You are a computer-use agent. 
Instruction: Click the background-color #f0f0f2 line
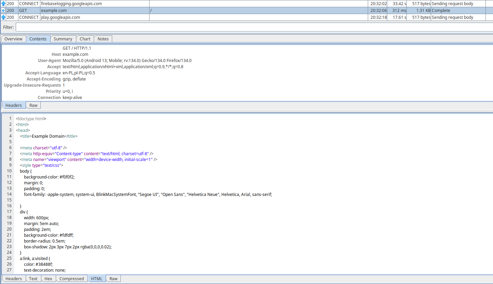point(49,177)
